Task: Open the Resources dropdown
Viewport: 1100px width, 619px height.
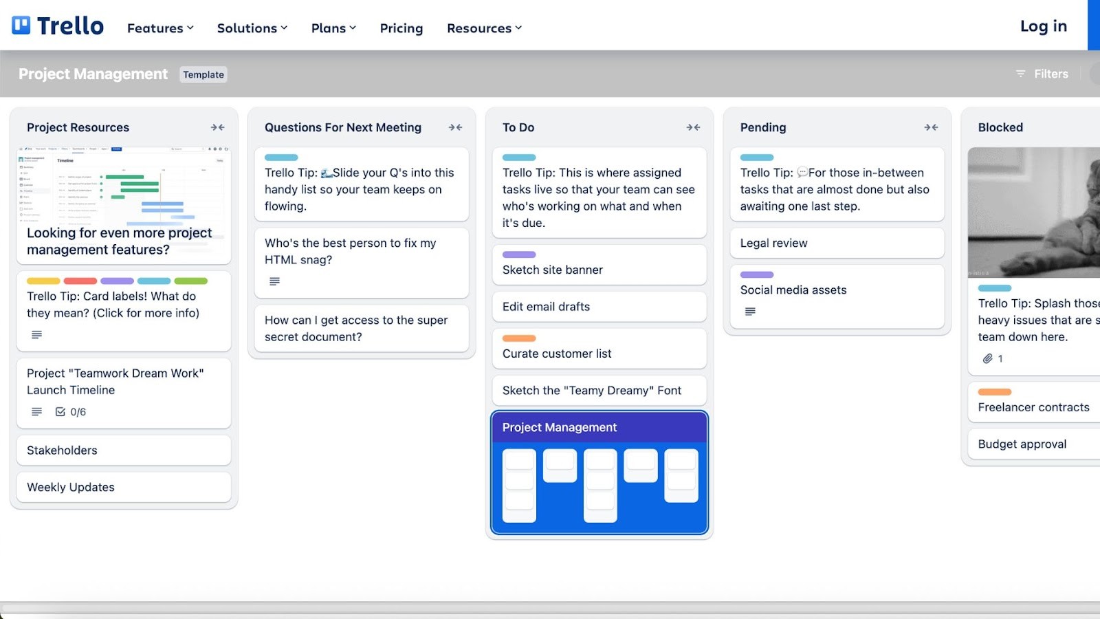Action: [x=483, y=28]
